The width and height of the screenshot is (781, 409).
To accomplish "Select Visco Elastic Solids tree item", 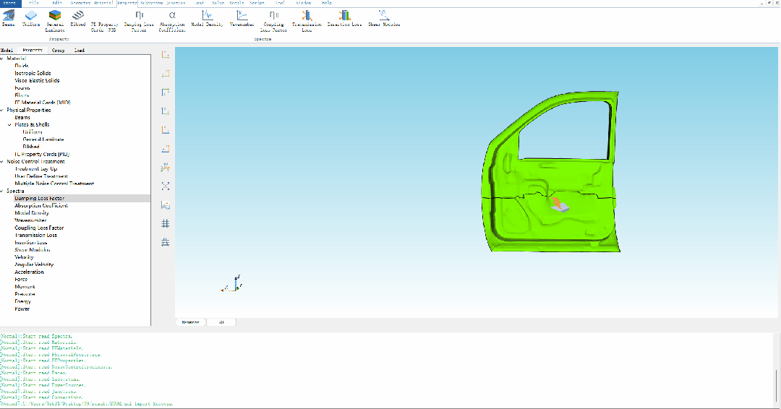I will pyautogui.click(x=38, y=81).
